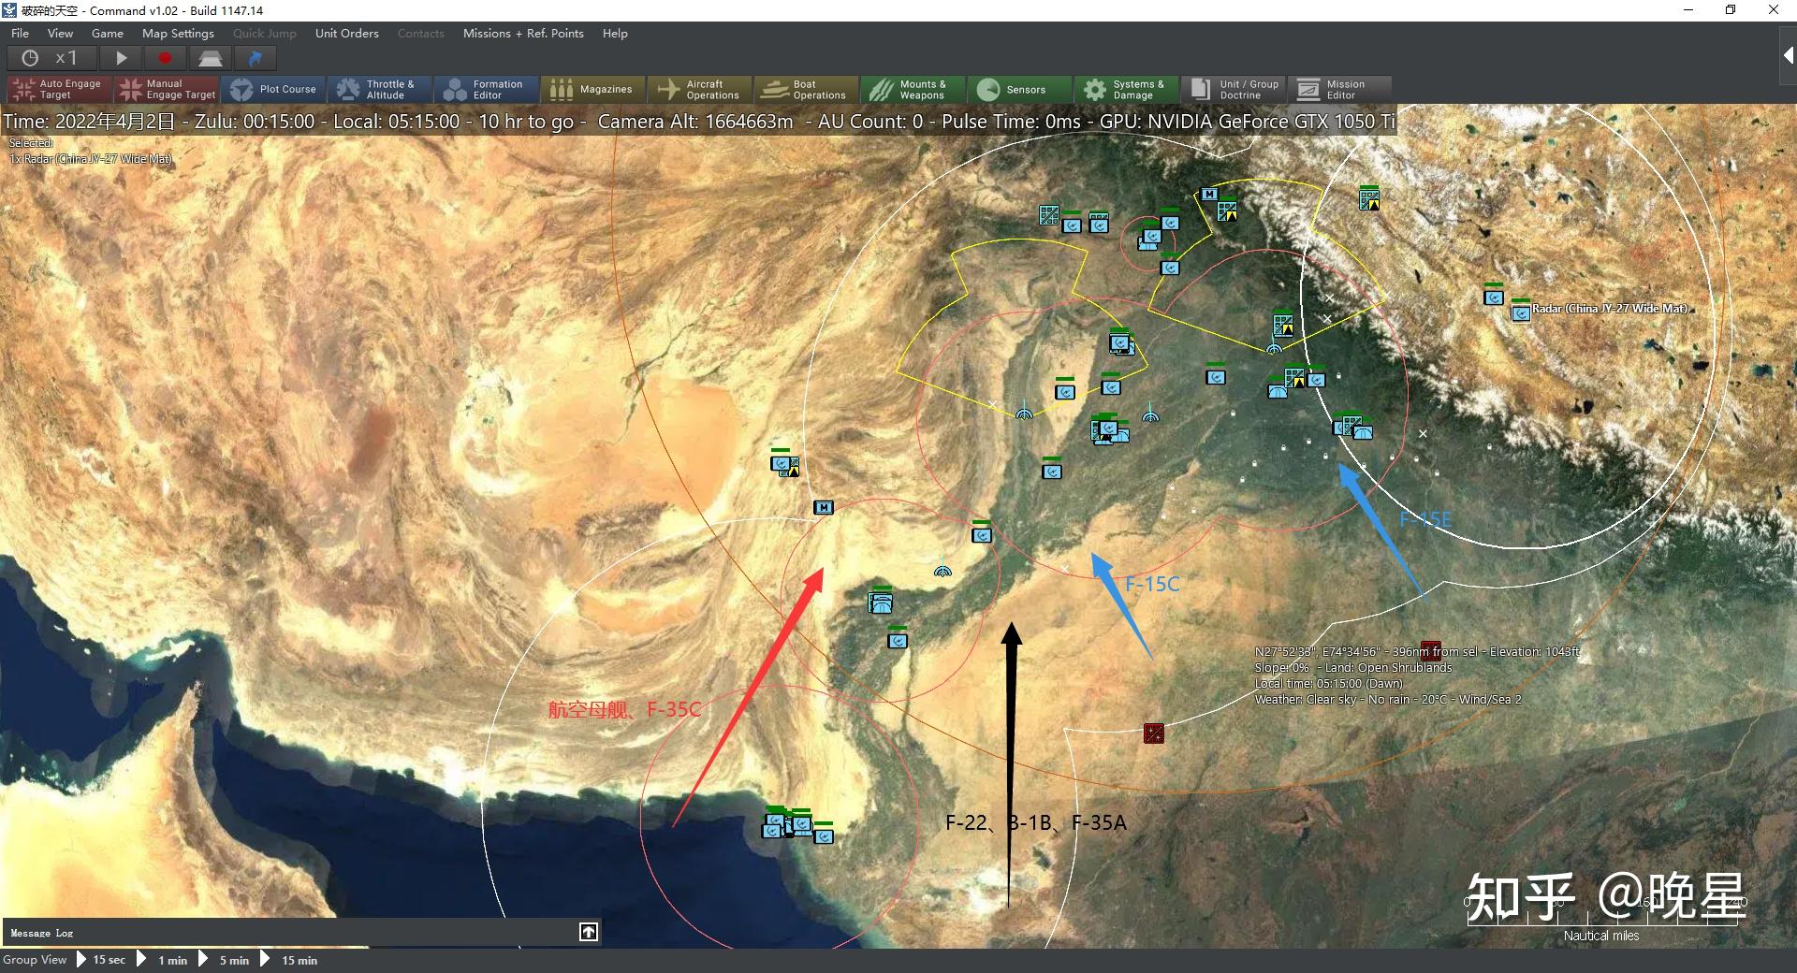Toggle Auto Engage Target

point(59,89)
